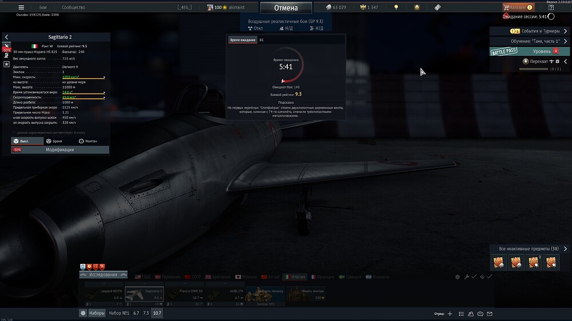Select 6.7 preset tab
This screenshot has width=572, height=321.
point(136,313)
